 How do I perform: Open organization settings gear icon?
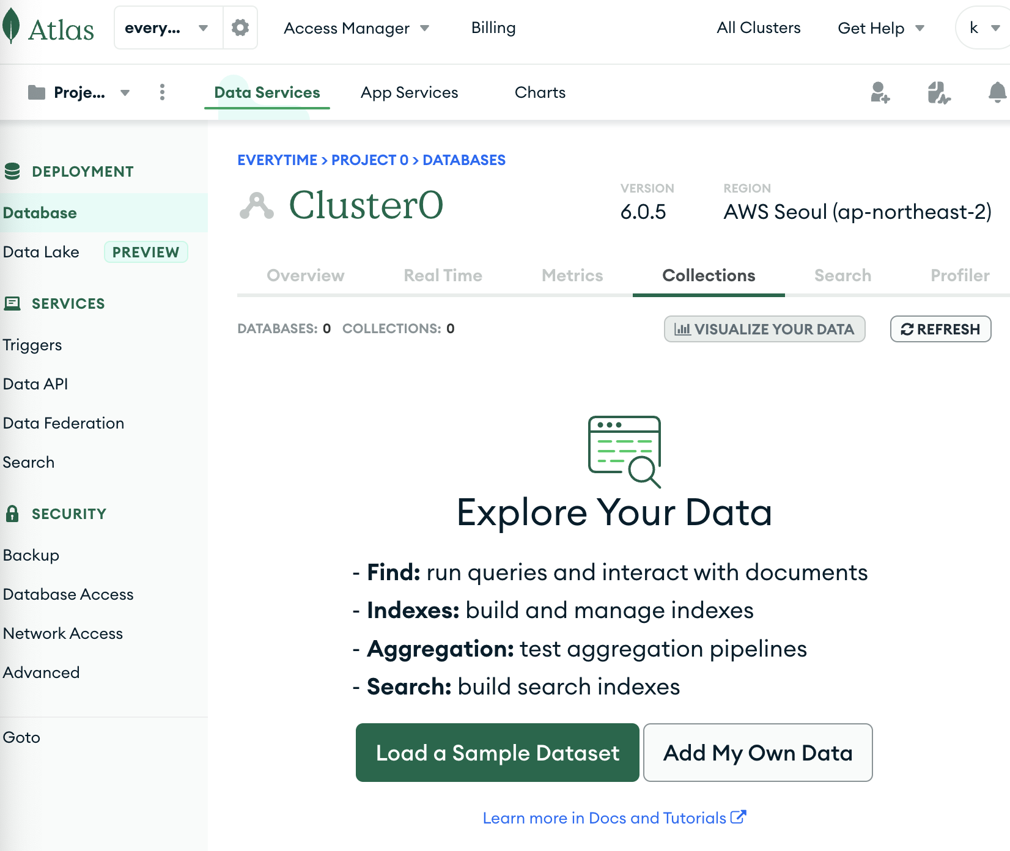[x=240, y=28]
